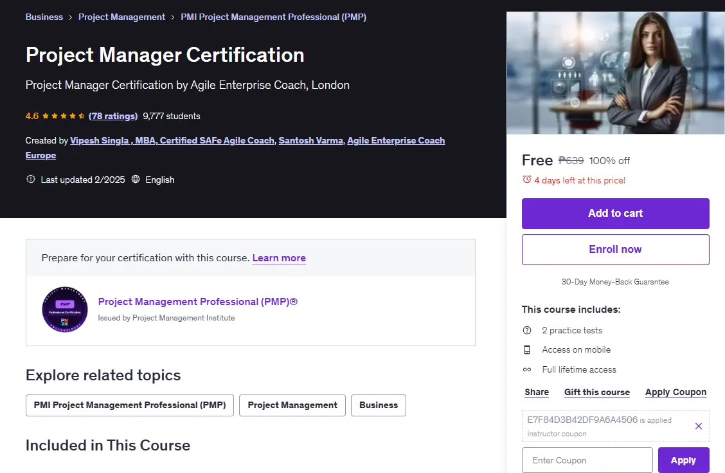This screenshot has width=725, height=473.
Task: Click the PMP certification badge icon
Action: tap(65, 309)
